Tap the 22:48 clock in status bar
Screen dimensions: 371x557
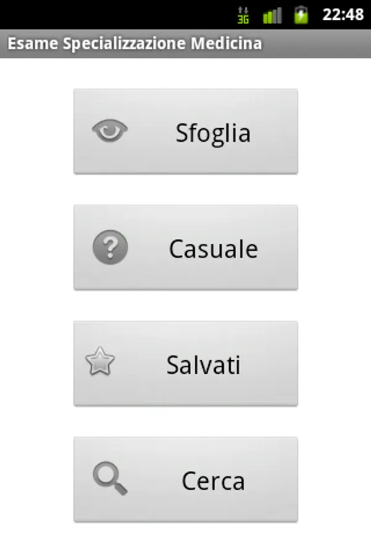pyautogui.click(x=343, y=15)
